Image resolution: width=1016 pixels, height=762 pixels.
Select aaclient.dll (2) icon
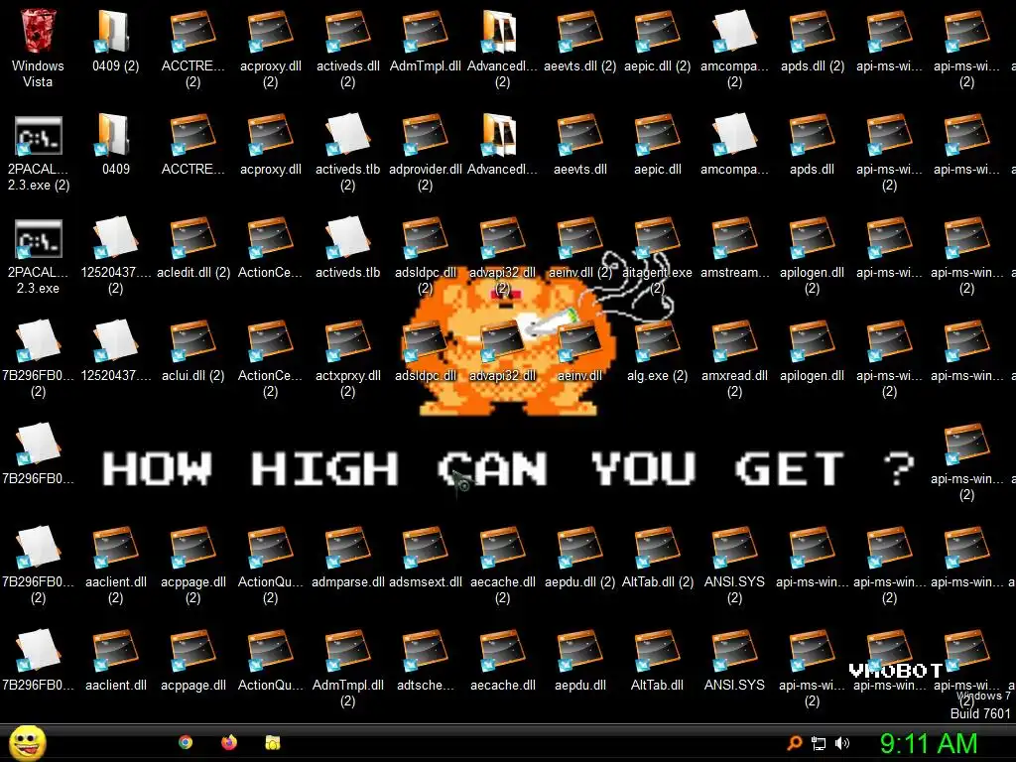tap(115, 547)
